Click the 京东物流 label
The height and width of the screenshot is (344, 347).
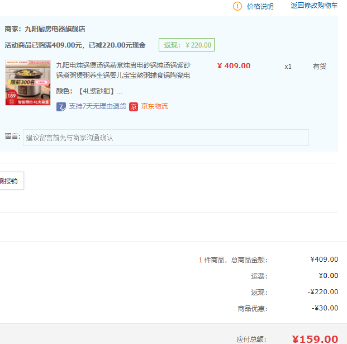point(154,106)
